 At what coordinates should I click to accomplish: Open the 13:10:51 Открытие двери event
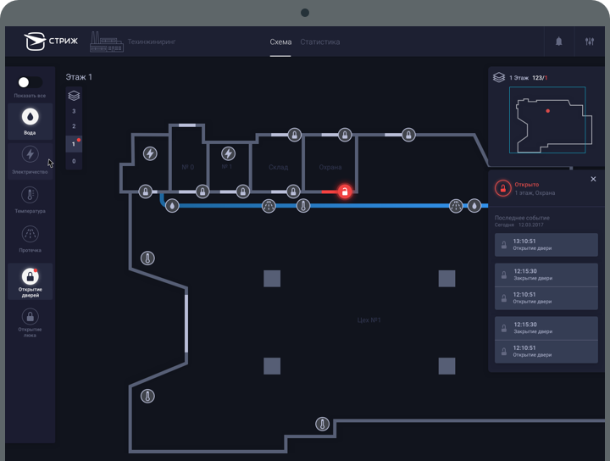tap(546, 245)
